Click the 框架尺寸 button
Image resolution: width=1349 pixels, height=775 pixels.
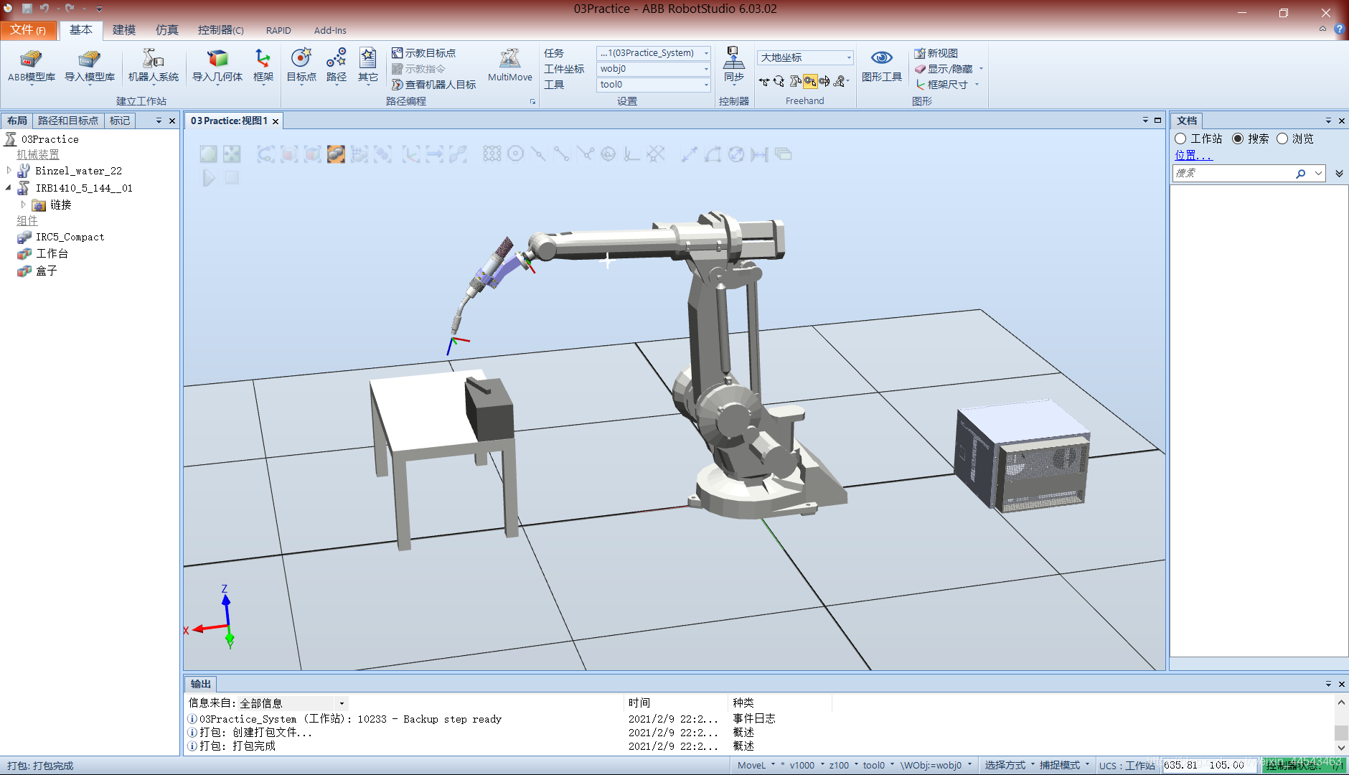point(941,85)
